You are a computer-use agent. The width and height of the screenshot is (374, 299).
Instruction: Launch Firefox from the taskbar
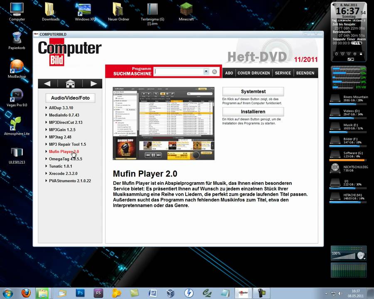(x=26, y=293)
